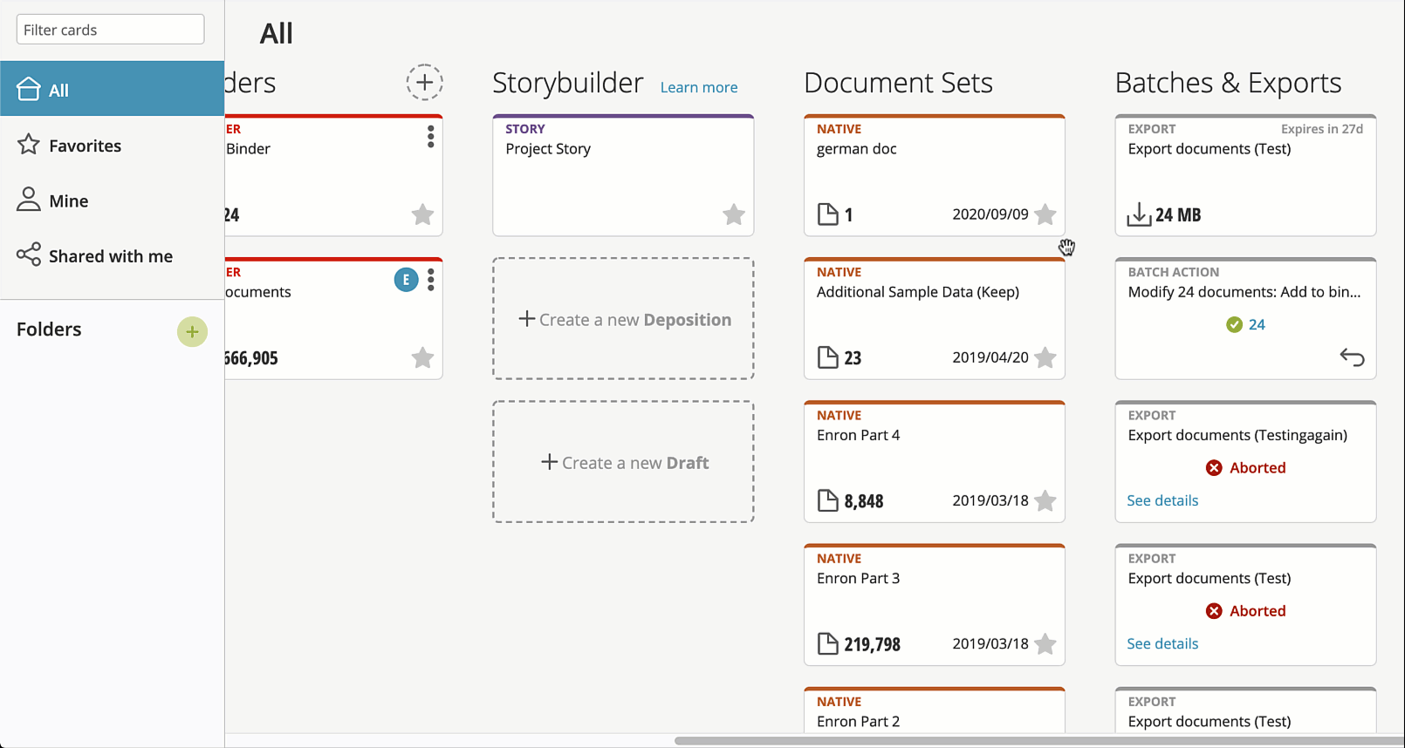This screenshot has width=1405, height=748.
Task: Click the Filter cards input field
Action: click(110, 30)
